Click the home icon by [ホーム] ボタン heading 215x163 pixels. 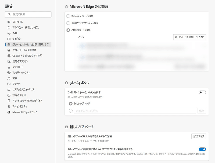66,83
